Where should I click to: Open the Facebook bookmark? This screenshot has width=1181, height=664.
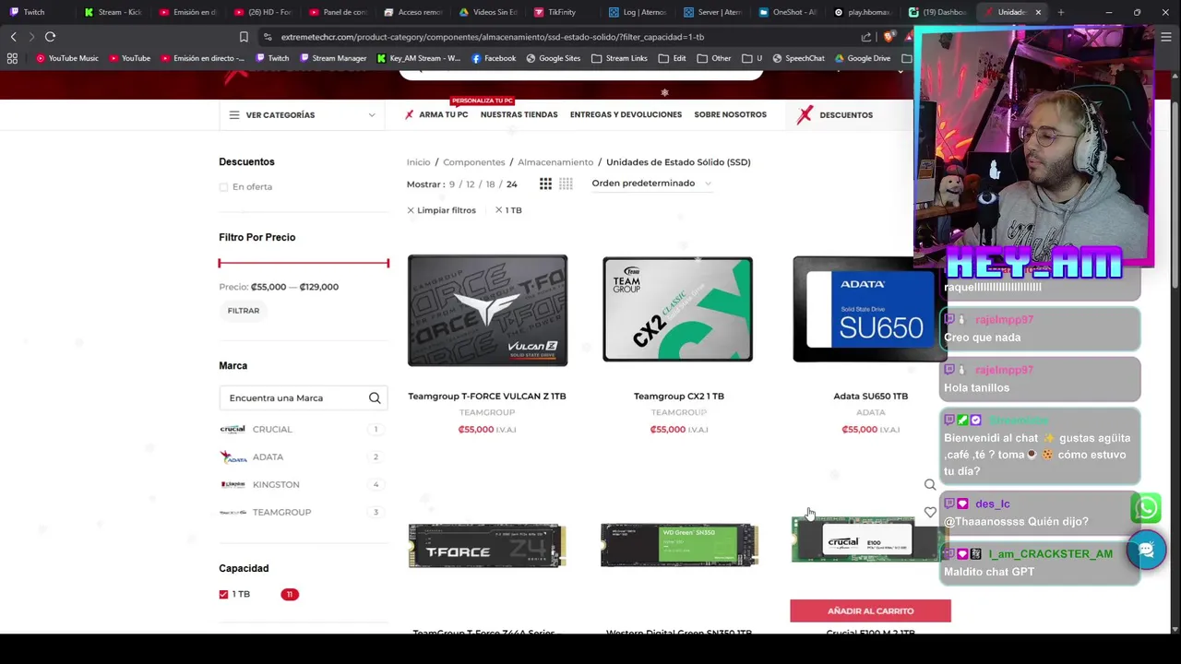(494, 58)
